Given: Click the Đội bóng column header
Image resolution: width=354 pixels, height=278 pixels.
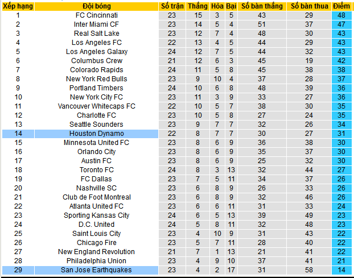Looking at the screenshot, I should (96, 6).
